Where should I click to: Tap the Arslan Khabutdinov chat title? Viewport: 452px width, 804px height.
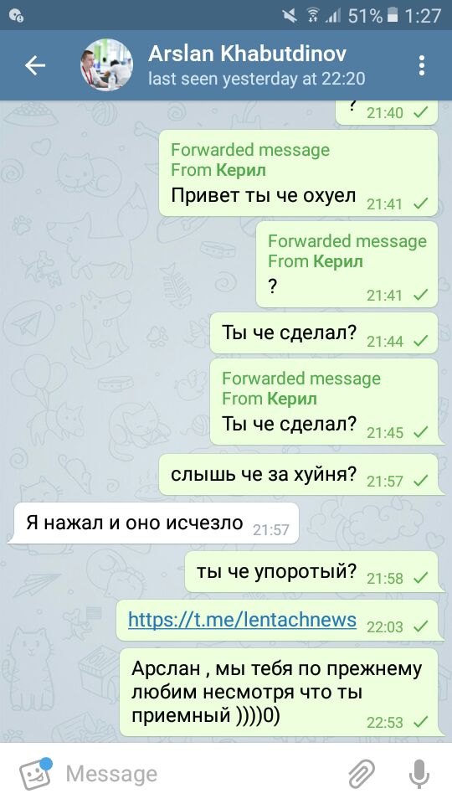coord(247,54)
